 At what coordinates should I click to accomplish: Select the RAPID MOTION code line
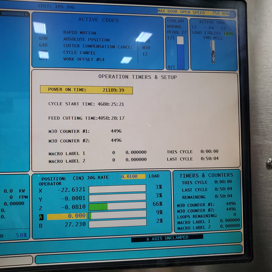tap(80, 33)
